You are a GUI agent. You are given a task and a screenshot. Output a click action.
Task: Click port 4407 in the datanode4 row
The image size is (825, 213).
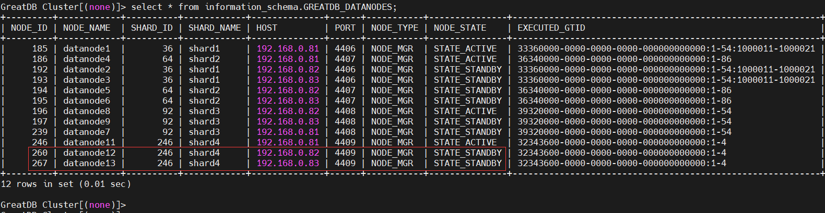[x=345, y=59]
